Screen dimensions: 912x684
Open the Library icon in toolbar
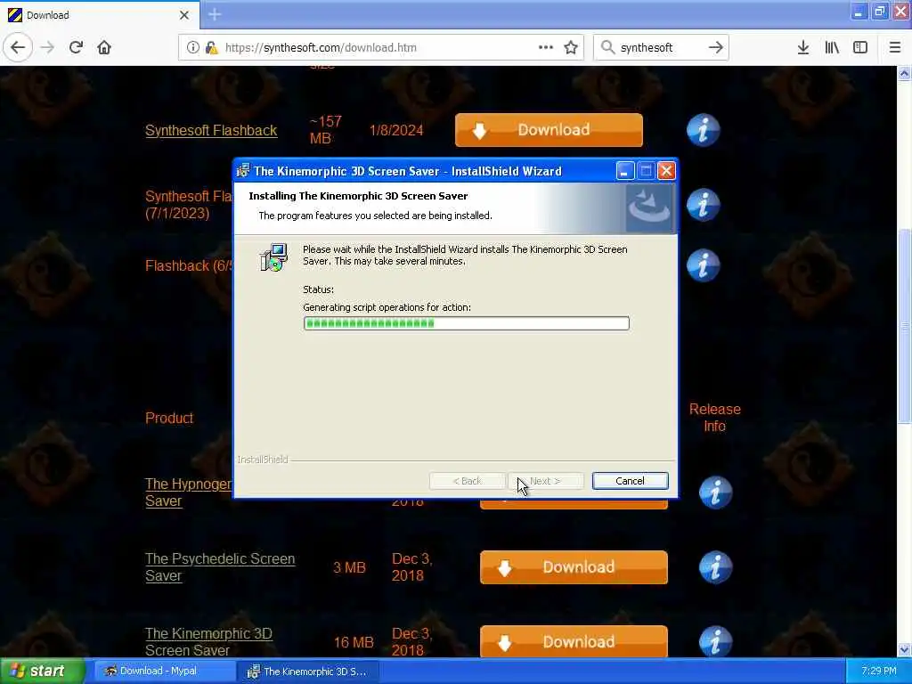click(832, 47)
